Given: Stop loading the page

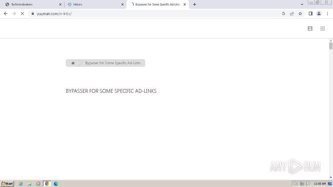Looking at the screenshot, I should click(x=22, y=14).
